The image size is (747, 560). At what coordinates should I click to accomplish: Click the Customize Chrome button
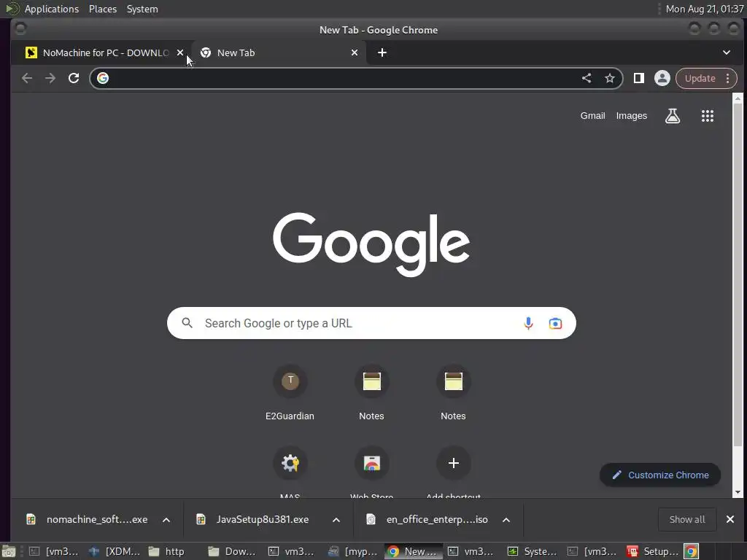[x=659, y=475]
